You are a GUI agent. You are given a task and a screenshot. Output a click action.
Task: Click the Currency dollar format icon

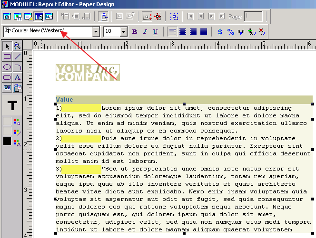[219, 32]
